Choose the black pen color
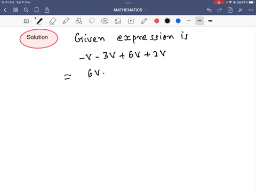 (x=167, y=21)
